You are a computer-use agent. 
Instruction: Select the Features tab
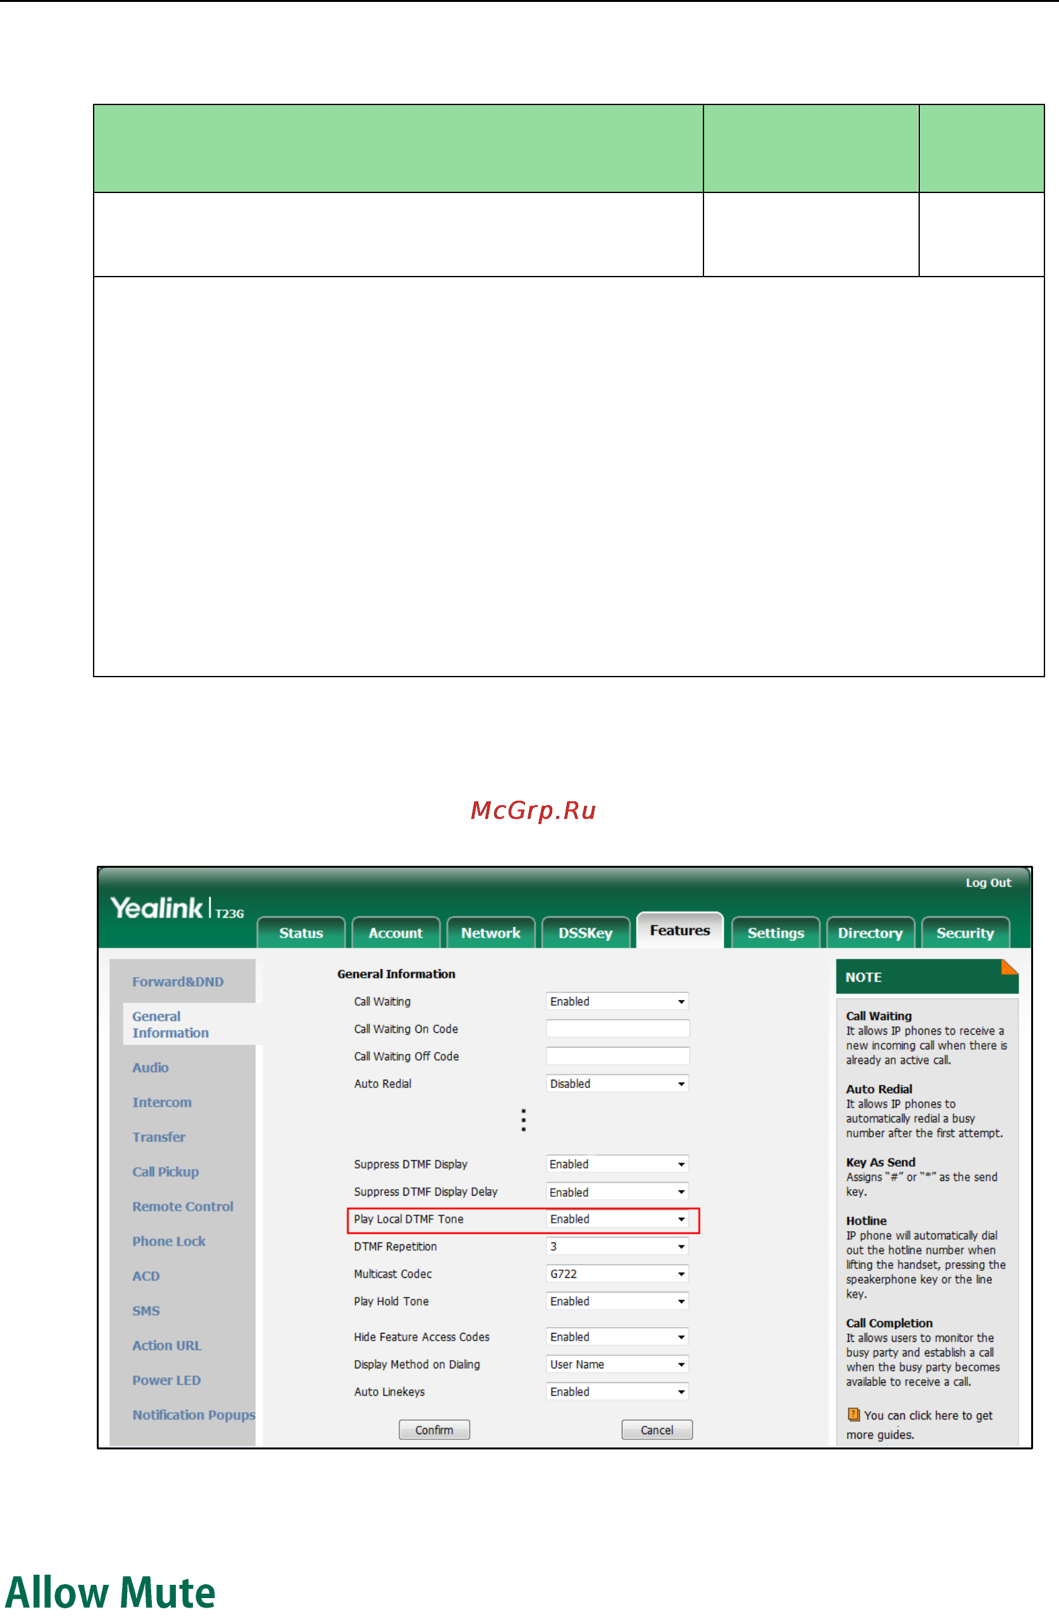(679, 930)
